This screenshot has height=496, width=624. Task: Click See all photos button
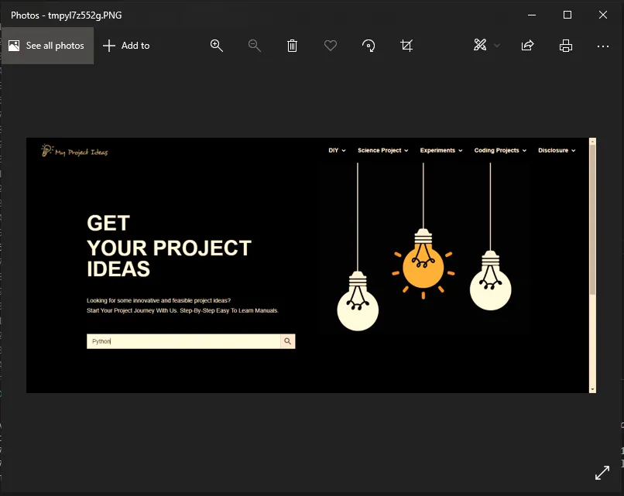tap(47, 46)
